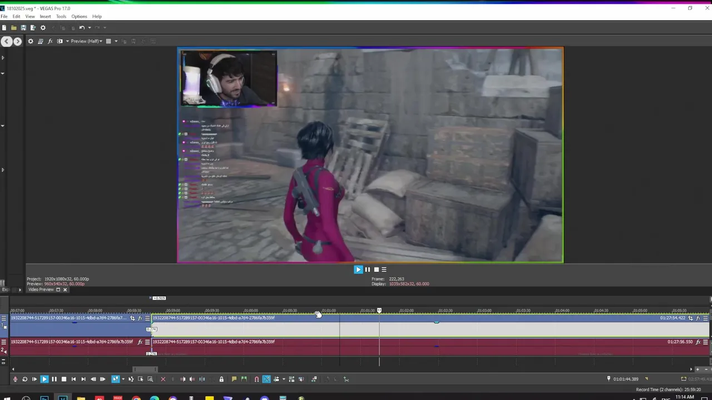Screen dimensions: 712x400
Task: Click the highlighted Play button in the transport bar
Action: (44, 379)
